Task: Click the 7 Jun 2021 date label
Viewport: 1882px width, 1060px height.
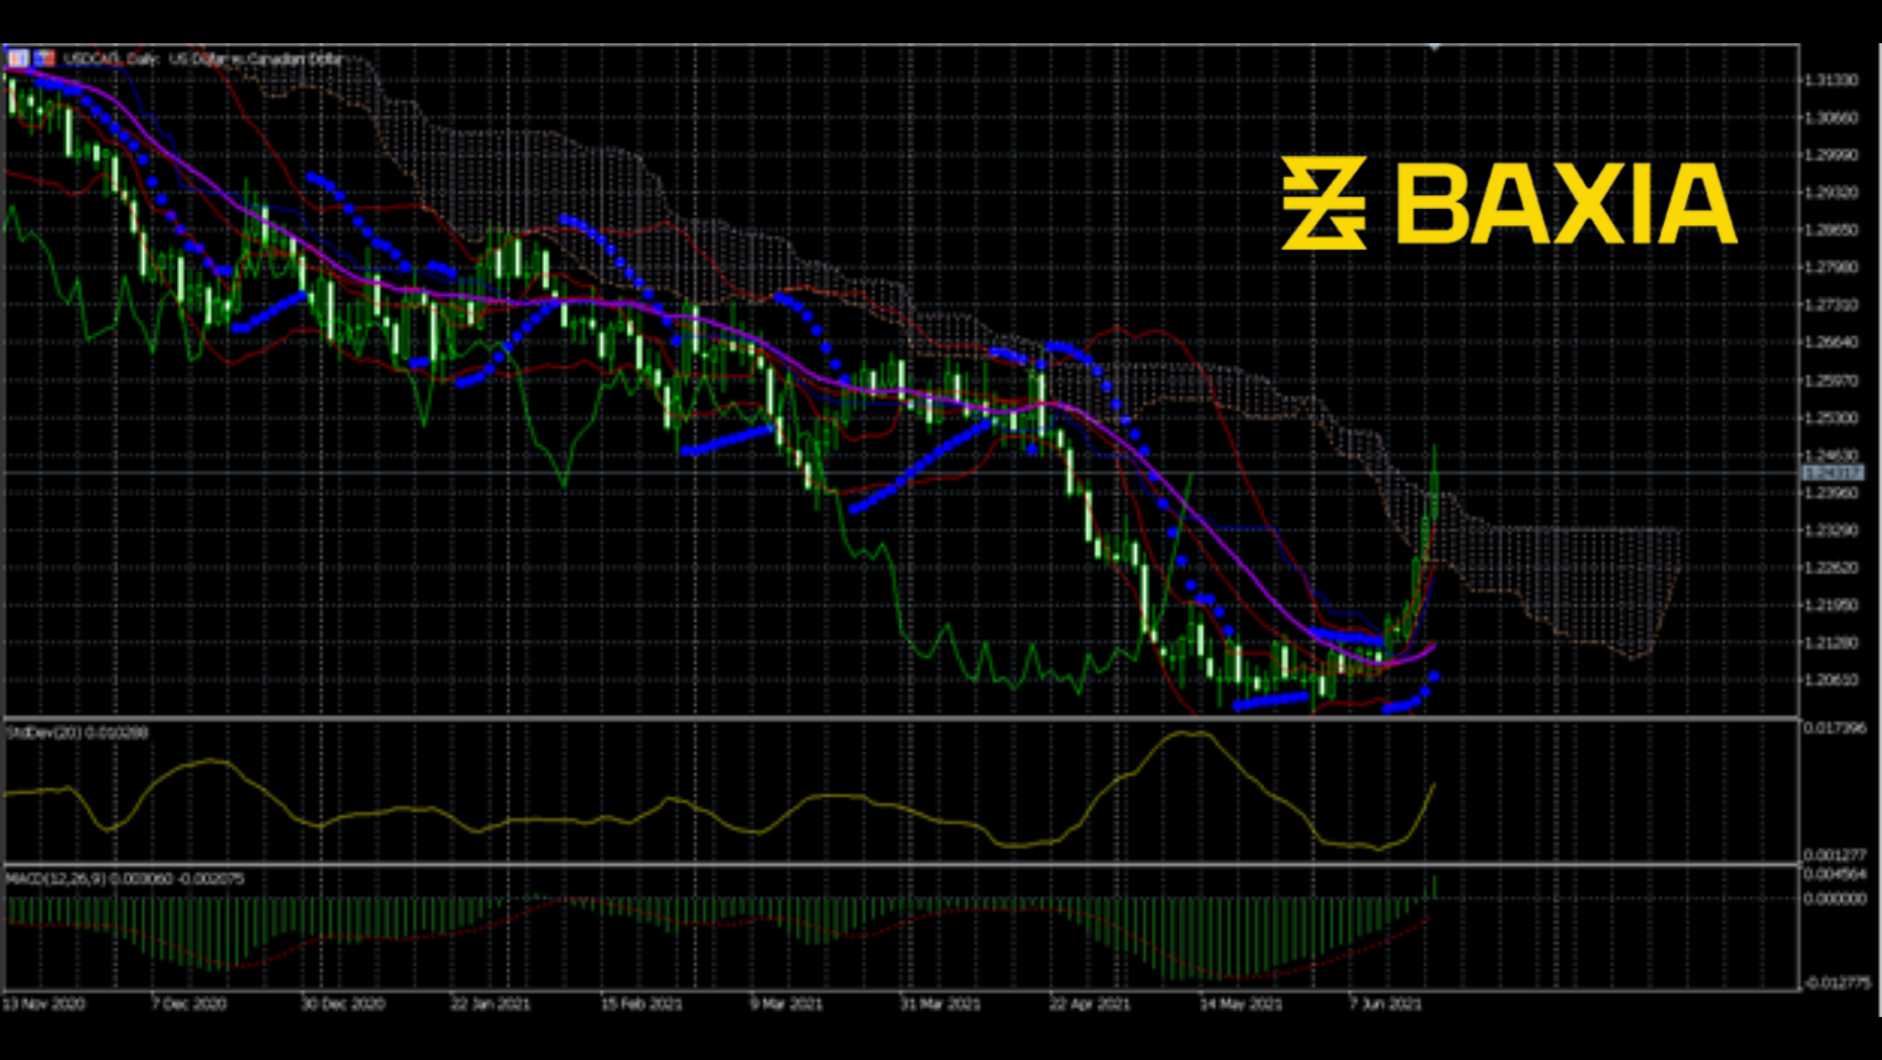Action: [1385, 1004]
